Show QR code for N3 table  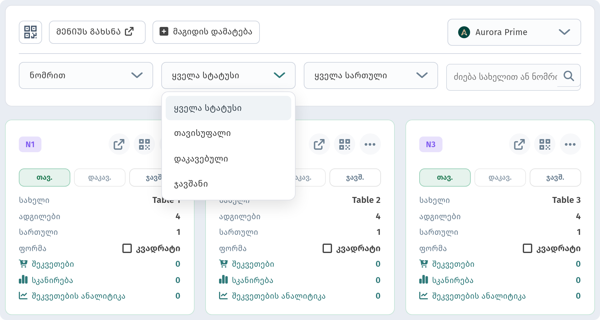[545, 144]
